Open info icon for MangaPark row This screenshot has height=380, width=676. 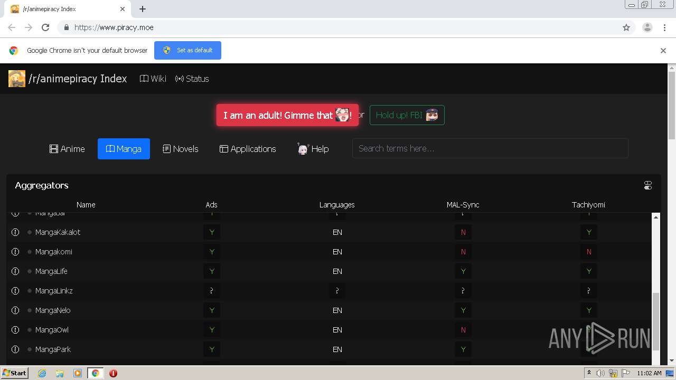click(15, 349)
